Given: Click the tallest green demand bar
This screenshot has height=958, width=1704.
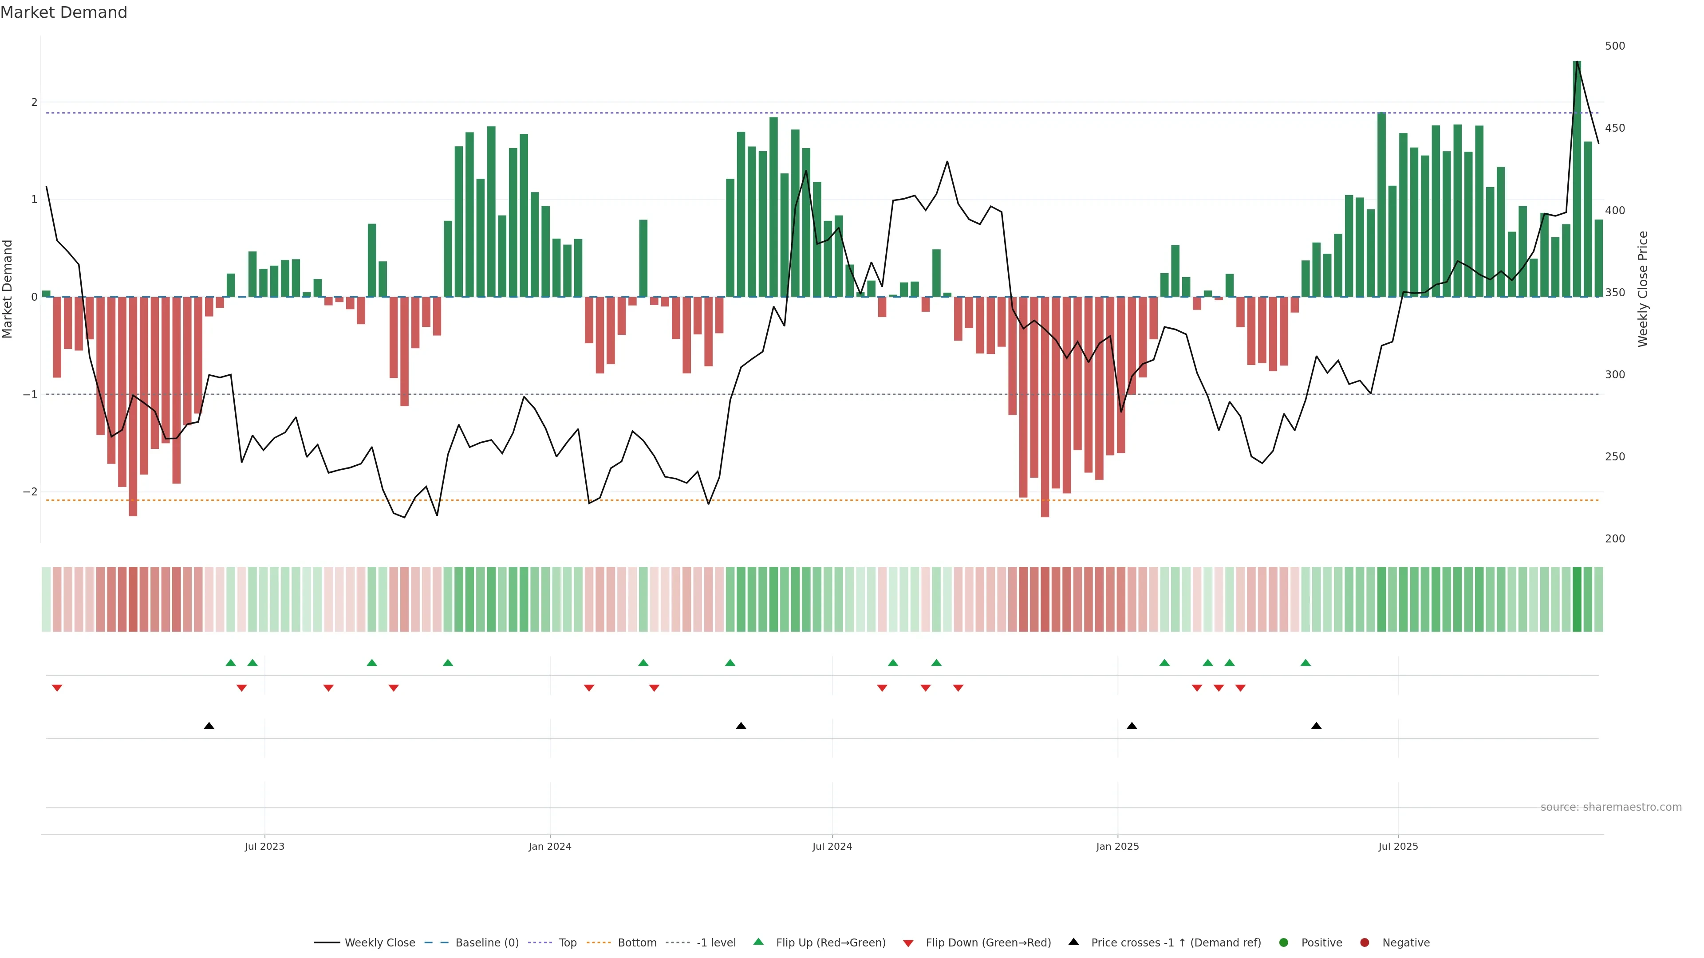Looking at the screenshot, I should pyautogui.click(x=1577, y=178).
